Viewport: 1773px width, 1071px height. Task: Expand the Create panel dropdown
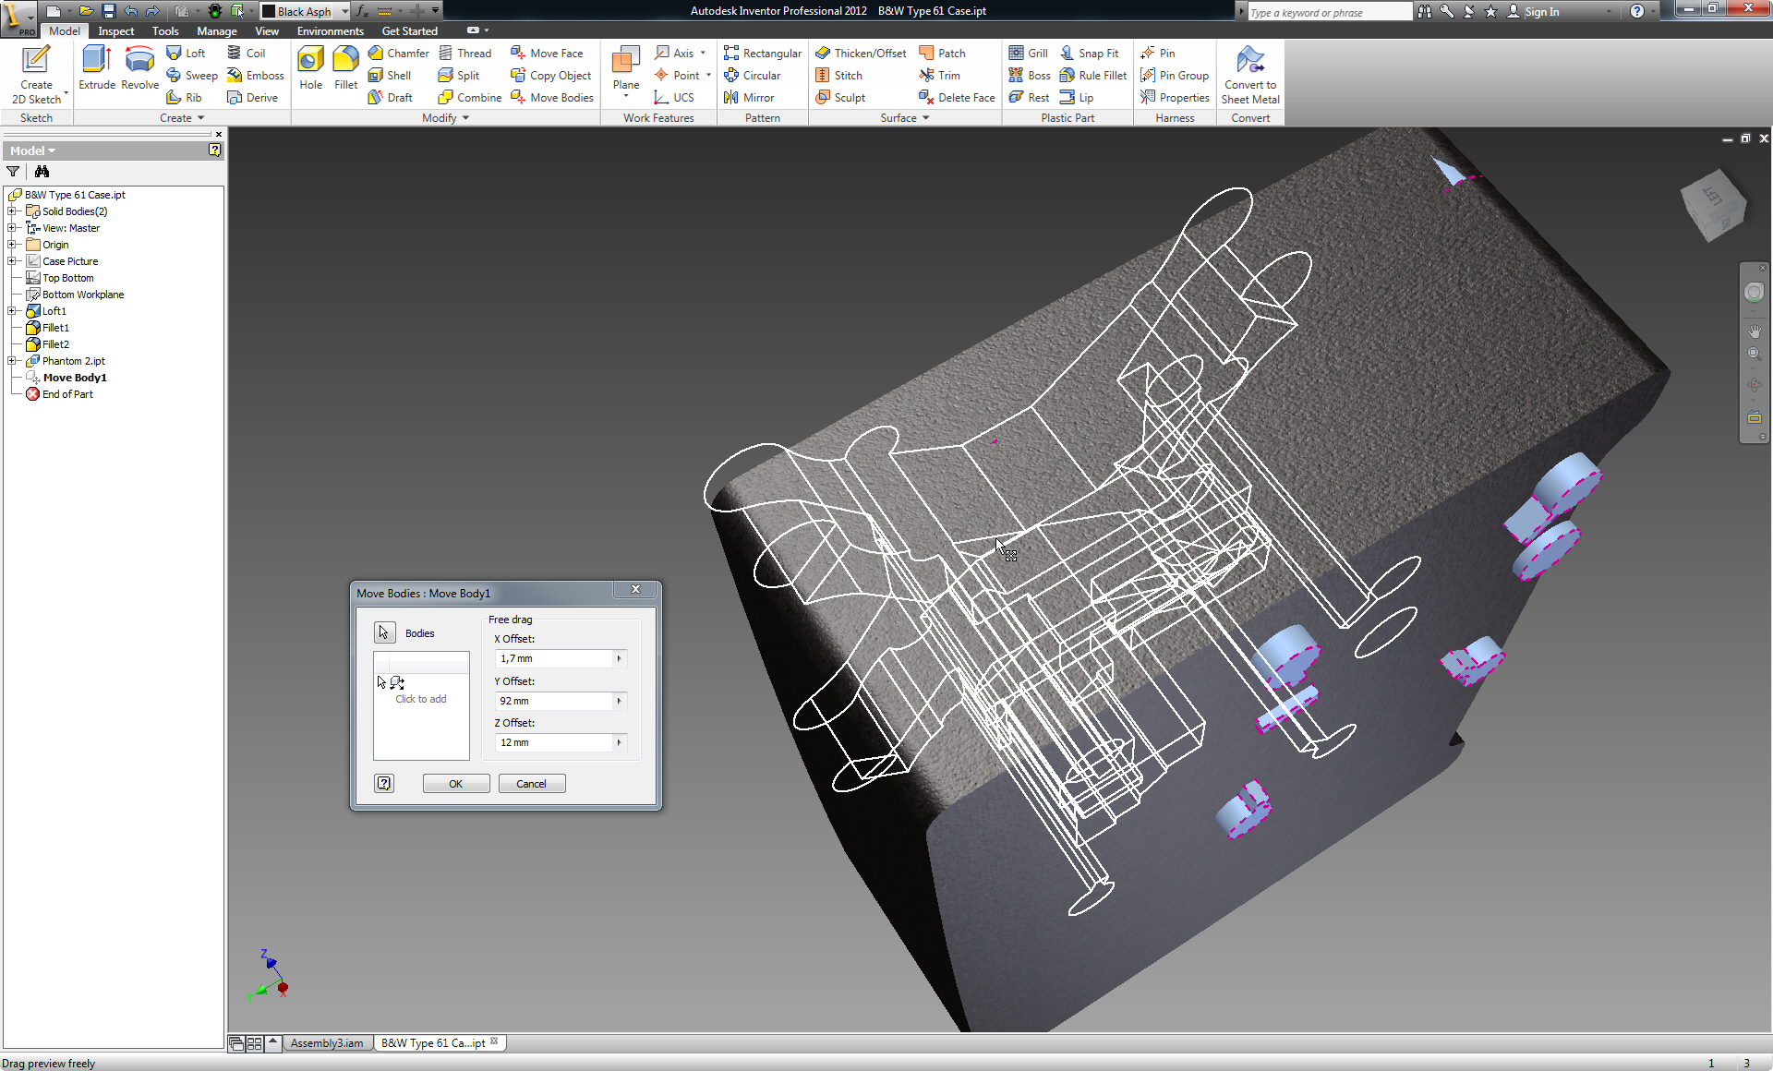coord(182,118)
